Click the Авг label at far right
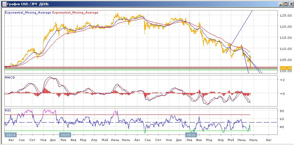Screen dimensions: 294x145 click(x=269, y=140)
